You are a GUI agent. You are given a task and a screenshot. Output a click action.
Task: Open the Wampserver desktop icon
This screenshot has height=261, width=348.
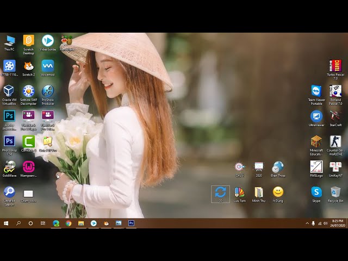point(28,167)
